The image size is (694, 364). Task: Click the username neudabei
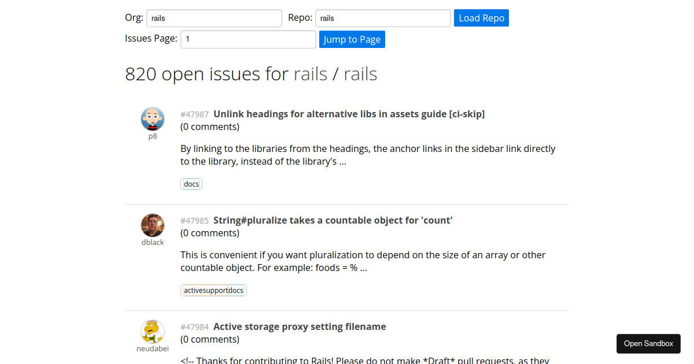[x=152, y=348]
